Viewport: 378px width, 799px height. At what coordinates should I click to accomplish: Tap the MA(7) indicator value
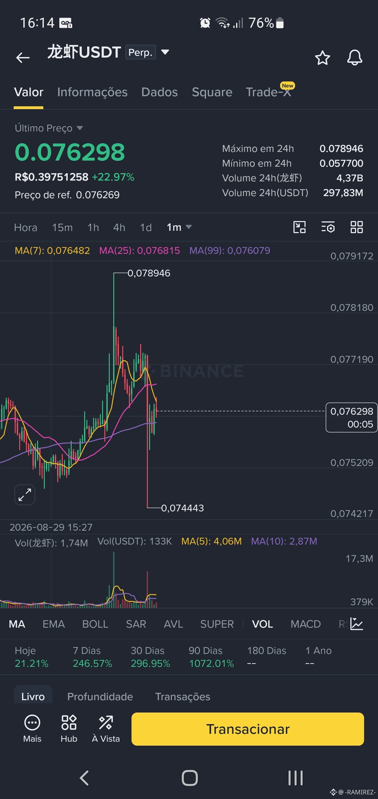pyautogui.click(x=52, y=250)
